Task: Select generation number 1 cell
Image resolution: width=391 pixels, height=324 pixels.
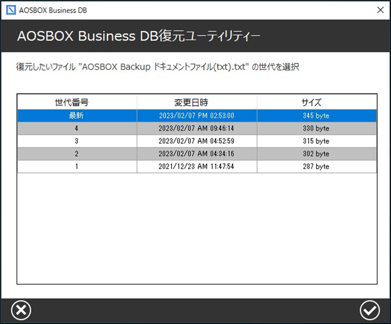Action: (x=77, y=167)
